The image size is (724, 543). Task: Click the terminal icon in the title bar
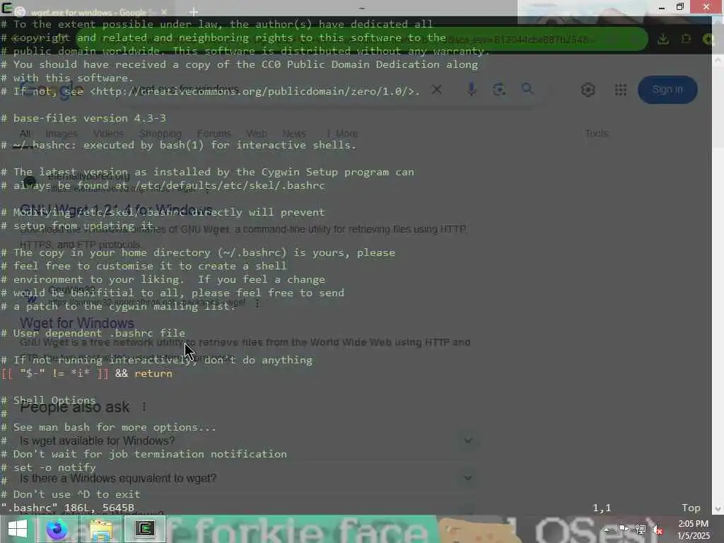6,8
